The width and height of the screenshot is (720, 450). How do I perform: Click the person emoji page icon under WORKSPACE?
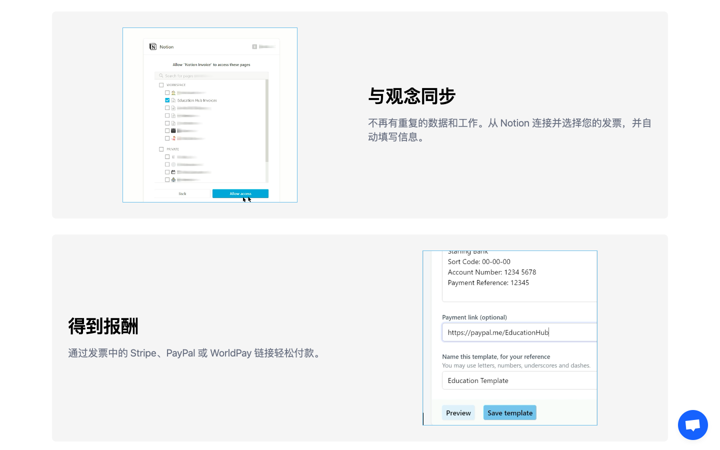point(173,137)
